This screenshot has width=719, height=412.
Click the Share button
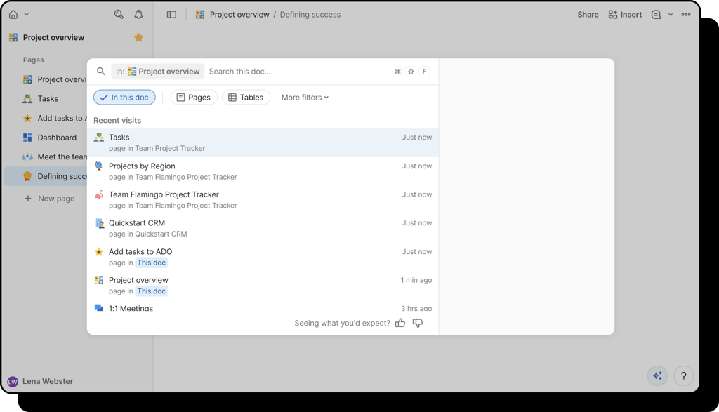click(x=588, y=14)
